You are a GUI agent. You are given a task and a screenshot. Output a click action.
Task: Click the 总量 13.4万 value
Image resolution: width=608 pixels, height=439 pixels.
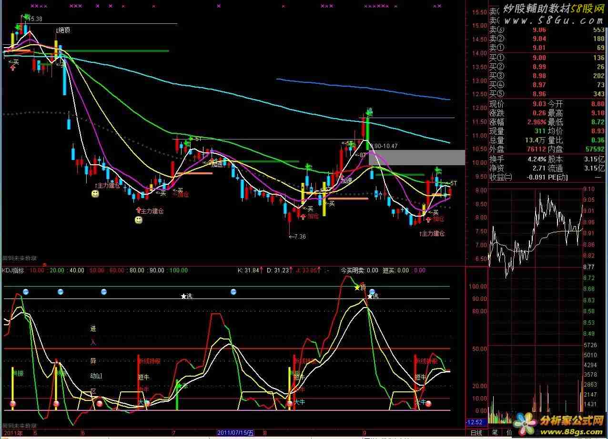click(x=536, y=140)
